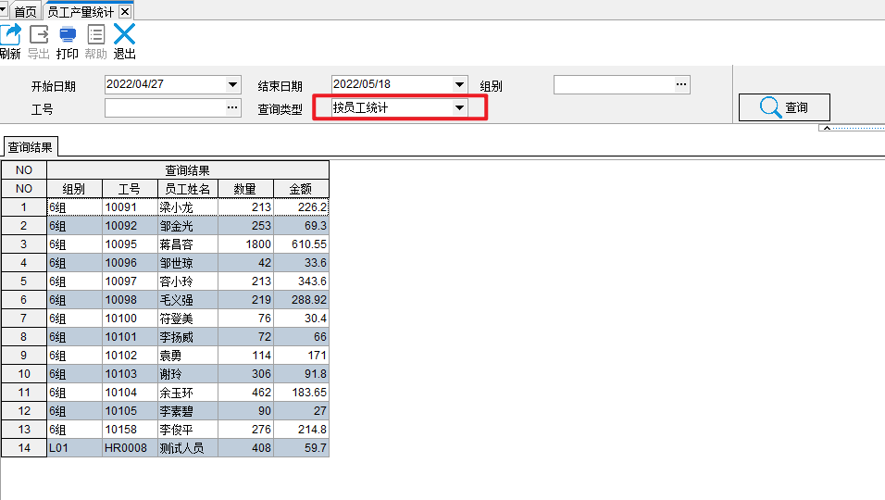Click the 工号 cell HR0008
The width and height of the screenshot is (885, 500).
[x=130, y=448]
